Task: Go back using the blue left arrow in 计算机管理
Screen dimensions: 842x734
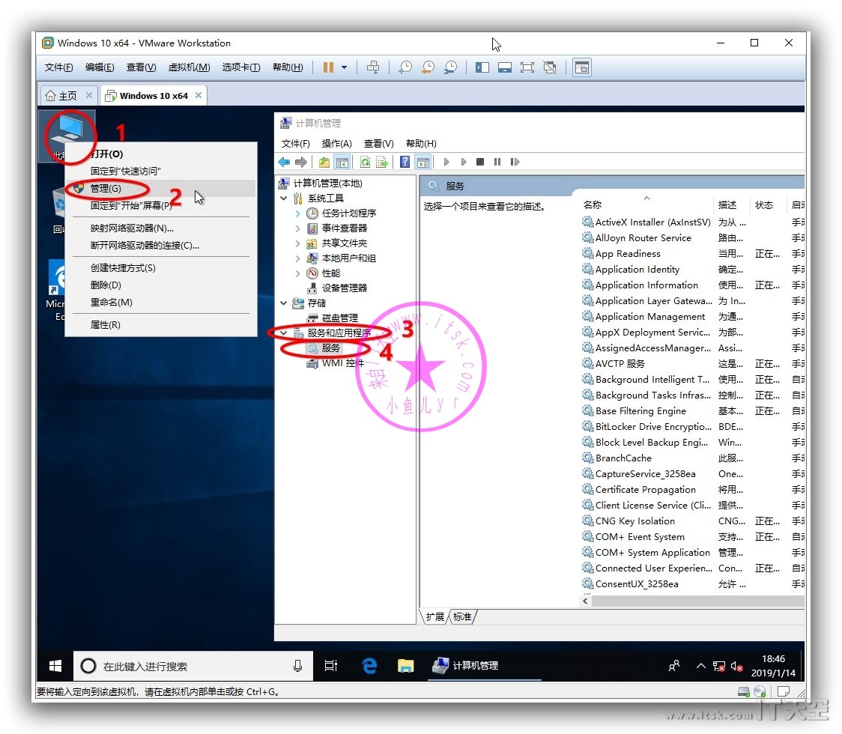Action: [x=284, y=163]
